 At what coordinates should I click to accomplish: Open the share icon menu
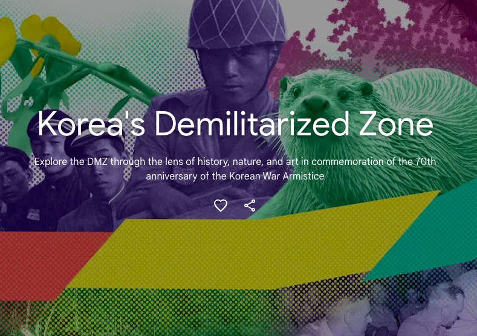[x=250, y=205]
